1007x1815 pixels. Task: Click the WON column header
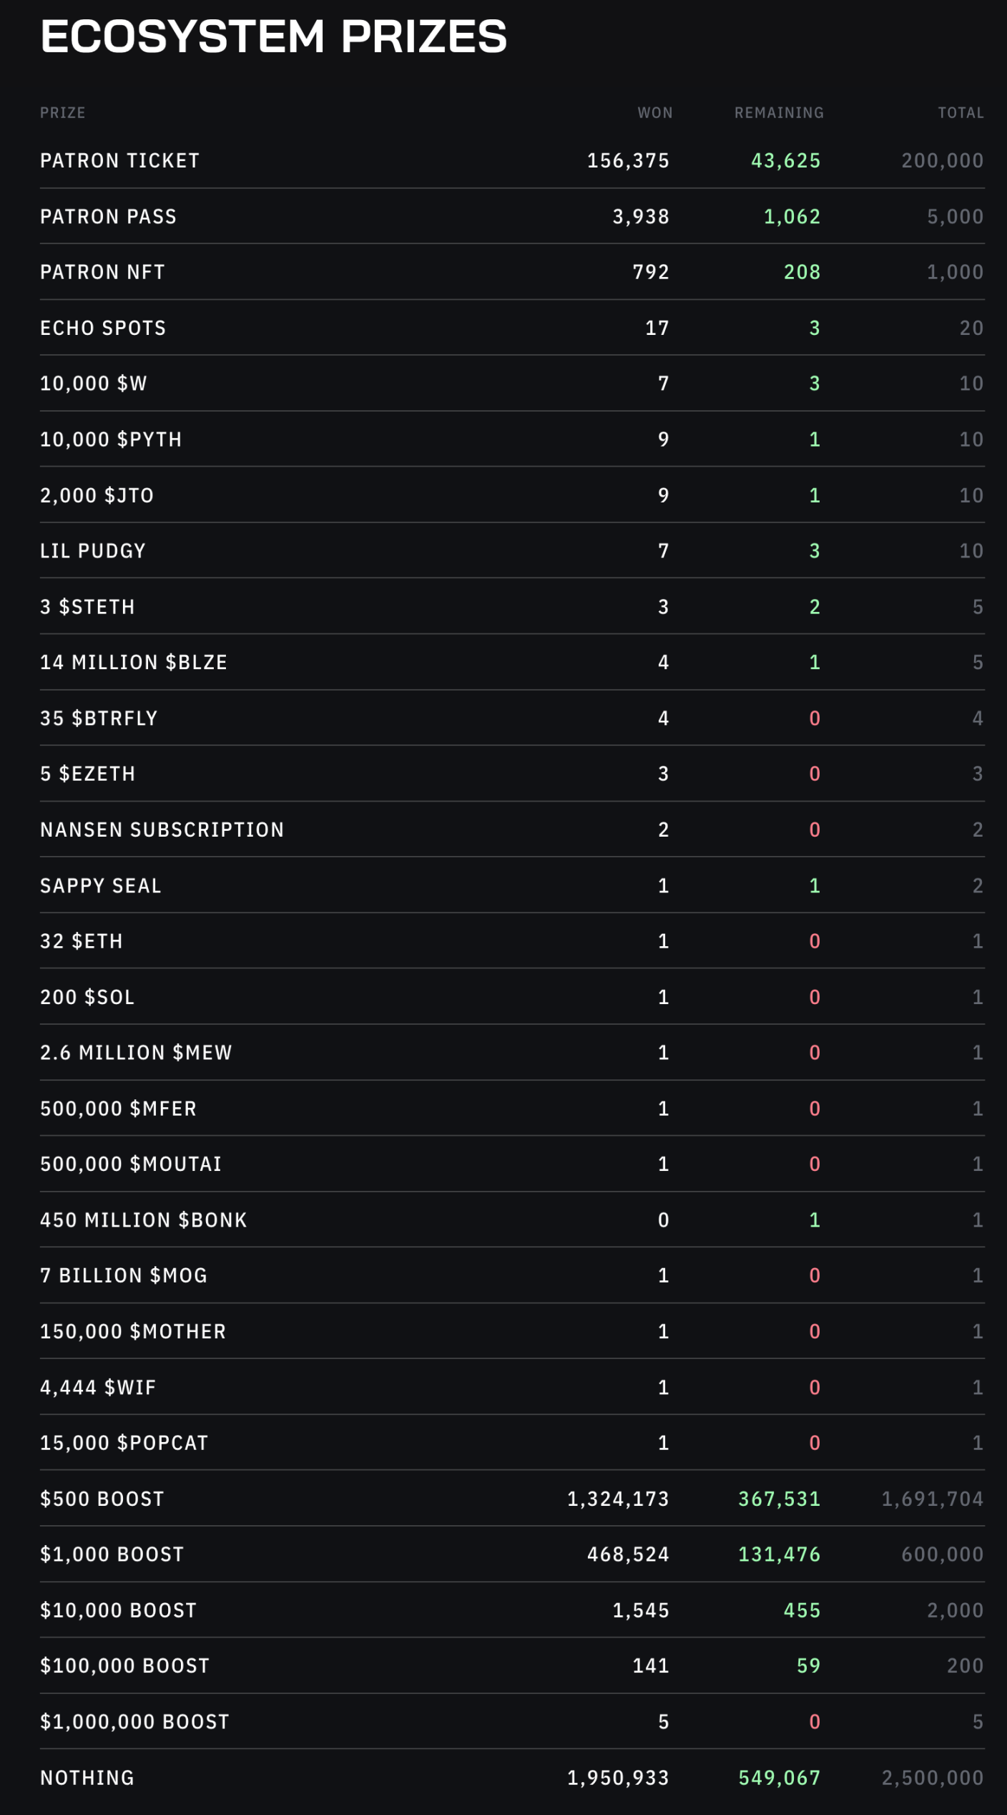pyautogui.click(x=654, y=113)
